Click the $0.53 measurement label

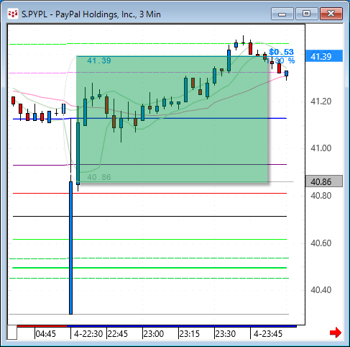point(281,52)
